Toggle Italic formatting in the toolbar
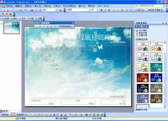The height and width of the screenshot is (121, 168). point(105,10)
